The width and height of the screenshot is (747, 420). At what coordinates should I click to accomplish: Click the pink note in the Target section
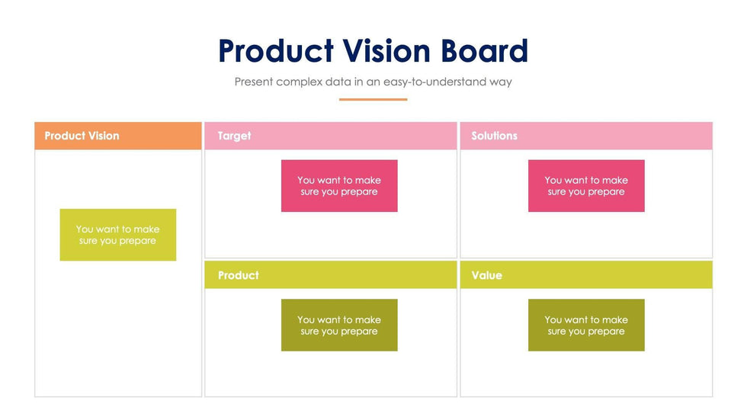[x=339, y=186]
